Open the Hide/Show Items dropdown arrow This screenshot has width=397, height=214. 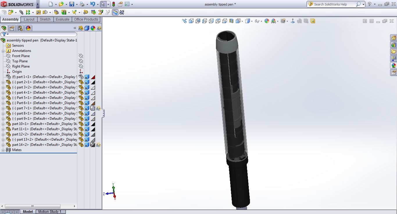(x=261, y=21)
